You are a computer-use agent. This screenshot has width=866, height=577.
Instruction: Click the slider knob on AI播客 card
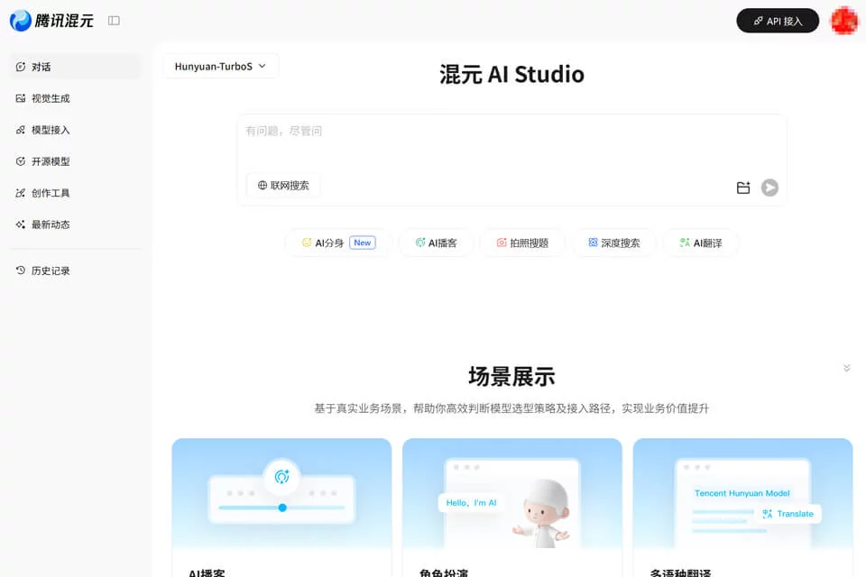(x=282, y=508)
